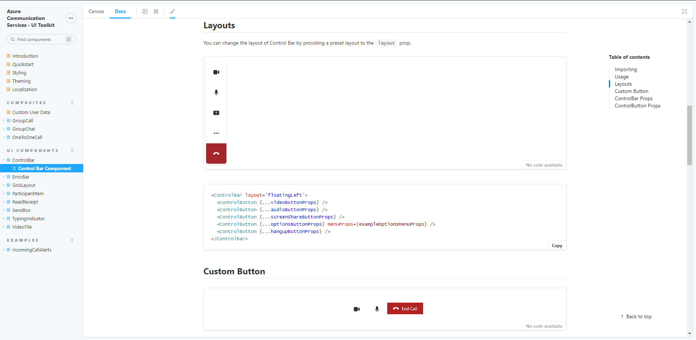The height and width of the screenshot is (340, 696).
Task: Click the microphone icon in the floating control bar
Action: [216, 92]
